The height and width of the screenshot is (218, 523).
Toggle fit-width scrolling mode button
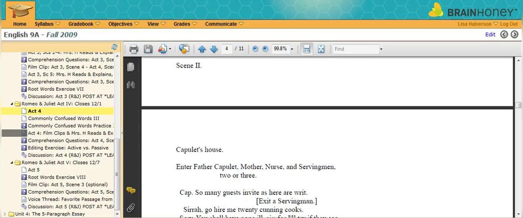pyautogui.click(x=306, y=49)
